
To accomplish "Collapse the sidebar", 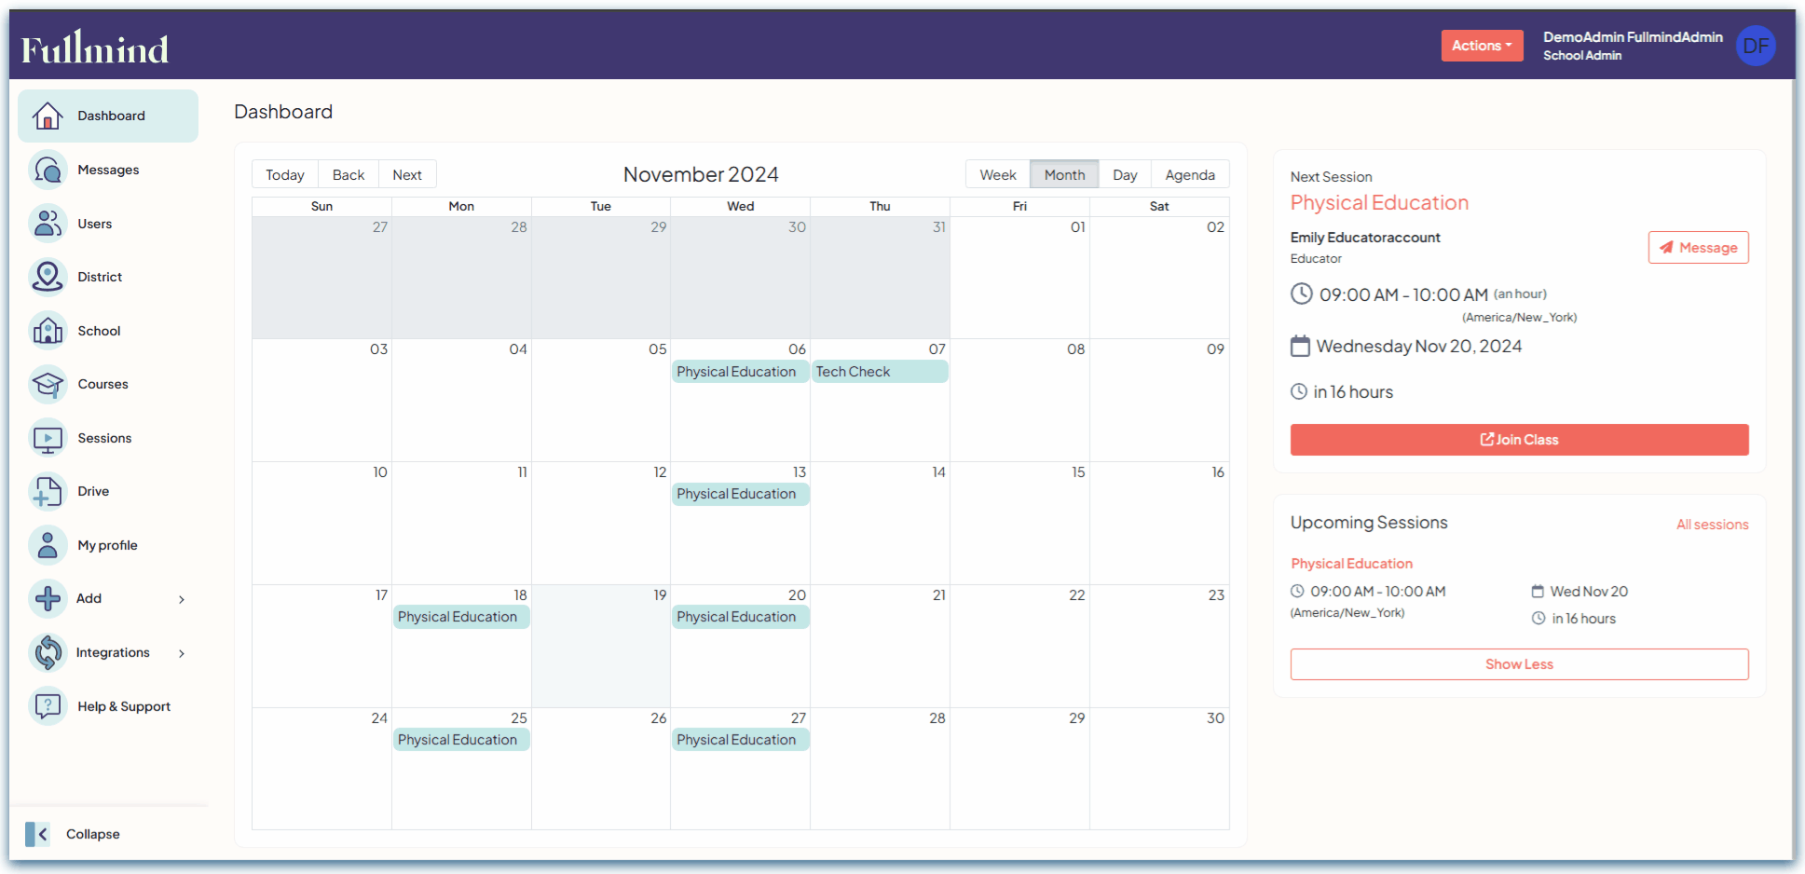I will 73,834.
